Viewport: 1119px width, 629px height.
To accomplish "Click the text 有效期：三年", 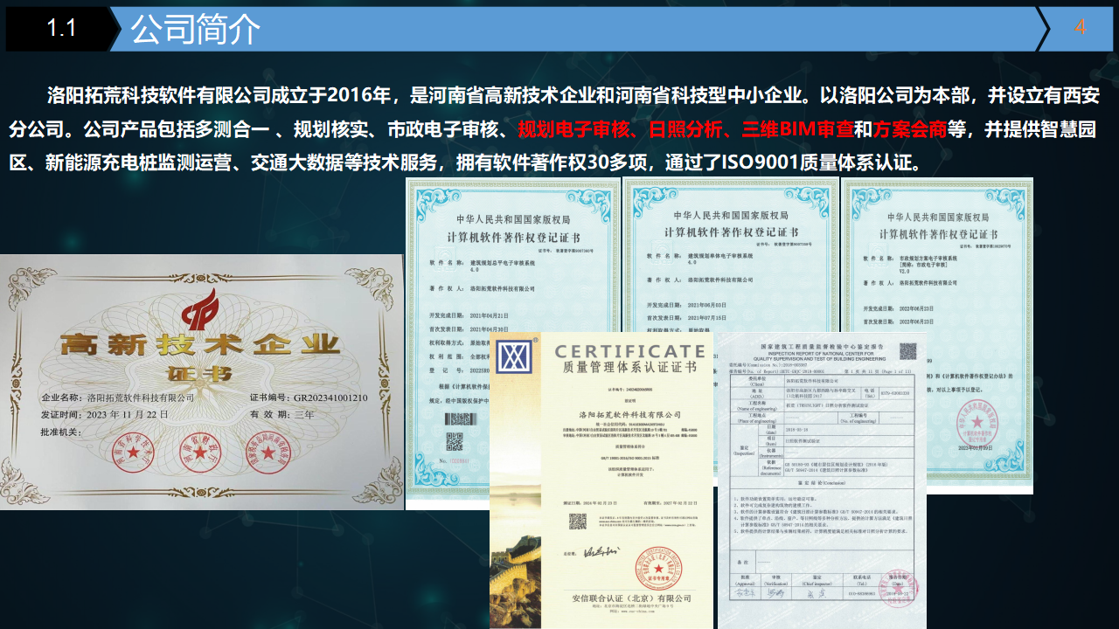I will pyautogui.click(x=281, y=414).
